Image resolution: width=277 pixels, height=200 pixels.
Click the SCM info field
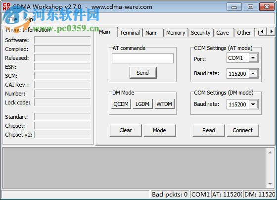pyautogui.click(x=62, y=76)
